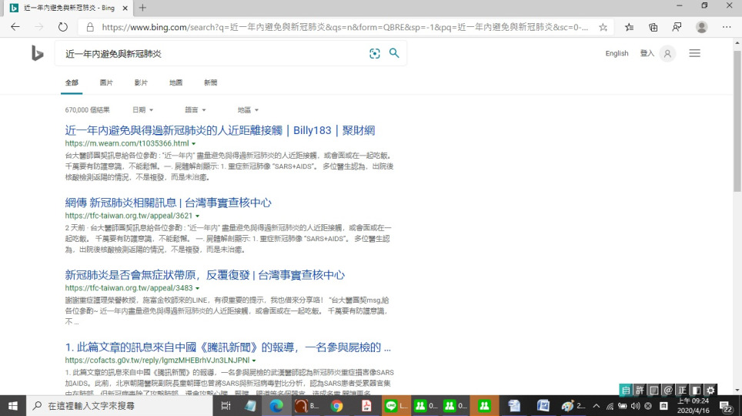
Task: Click the 登入 sign-in link
Action: (647, 53)
